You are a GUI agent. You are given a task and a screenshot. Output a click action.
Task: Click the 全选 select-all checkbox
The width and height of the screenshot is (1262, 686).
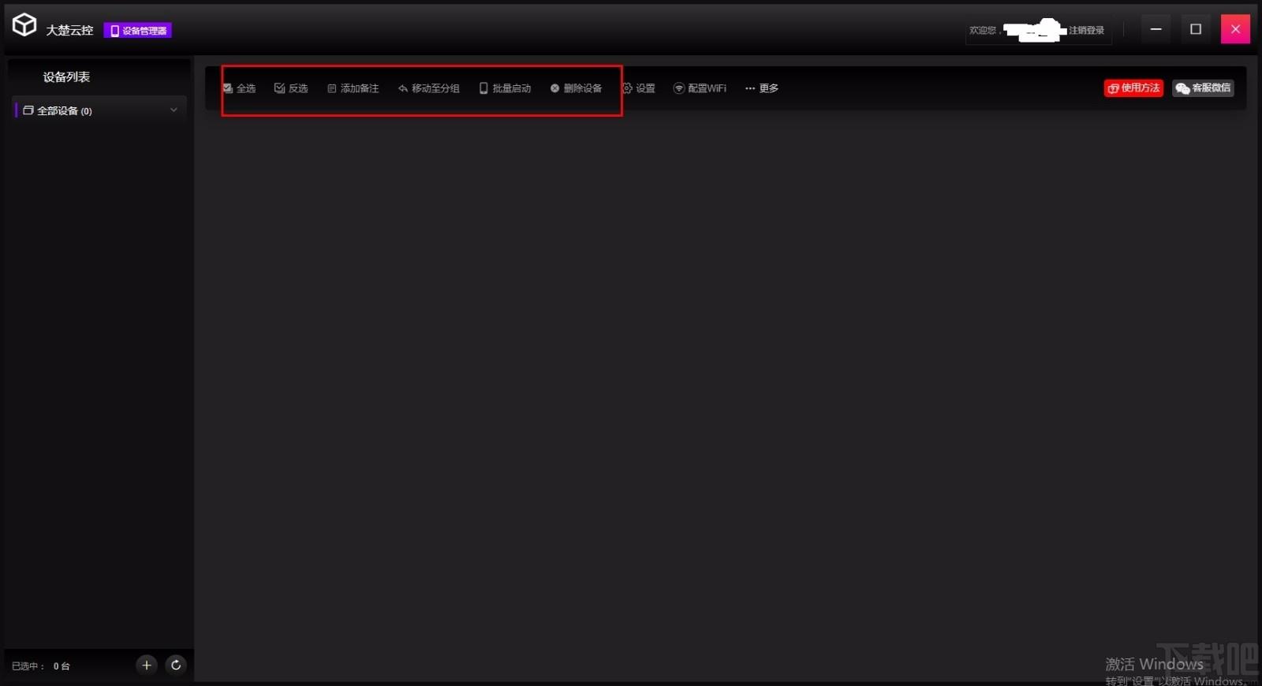pyautogui.click(x=228, y=88)
